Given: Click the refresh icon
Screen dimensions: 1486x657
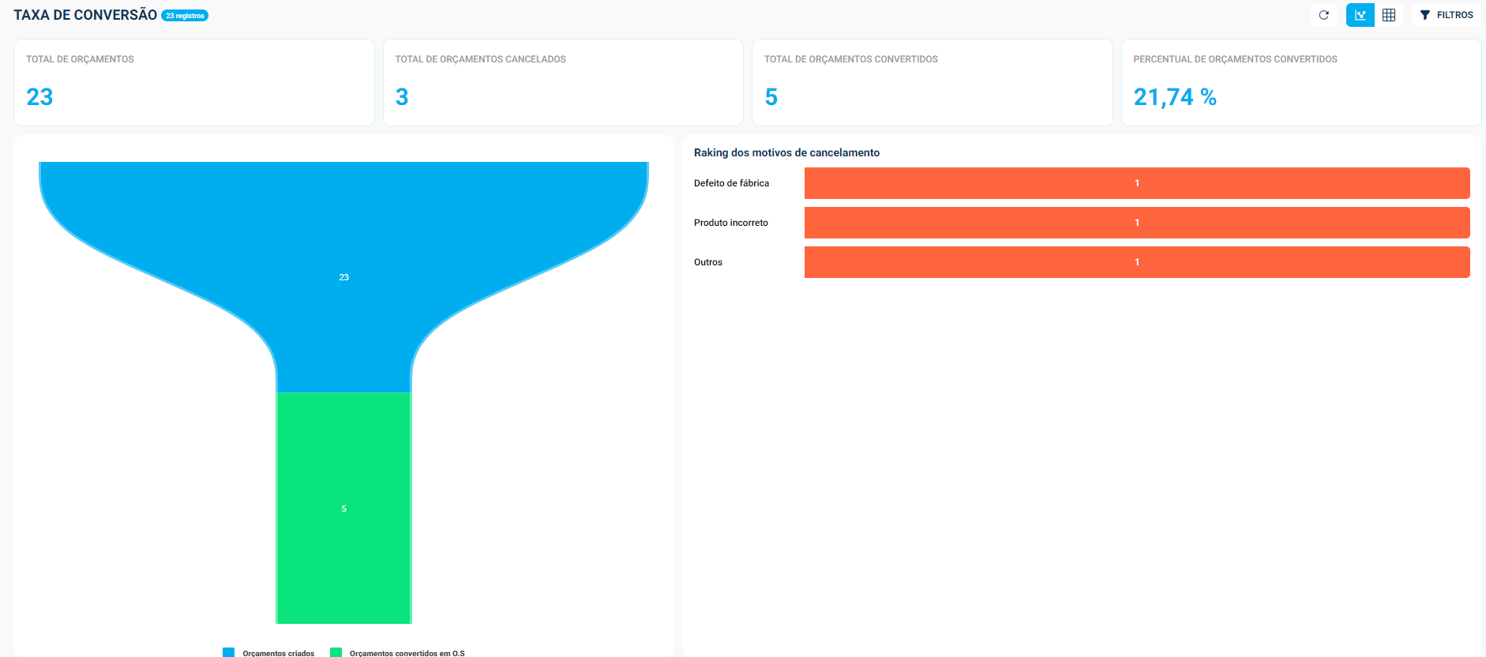Looking at the screenshot, I should [x=1324, y=15].
